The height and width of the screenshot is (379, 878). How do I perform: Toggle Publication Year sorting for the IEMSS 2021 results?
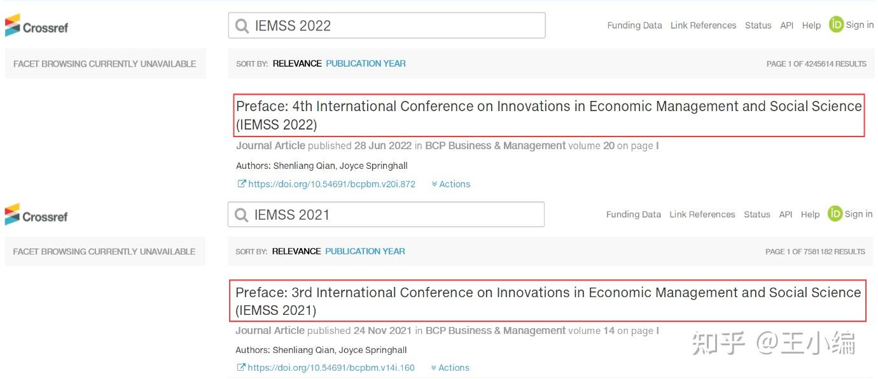365,251
